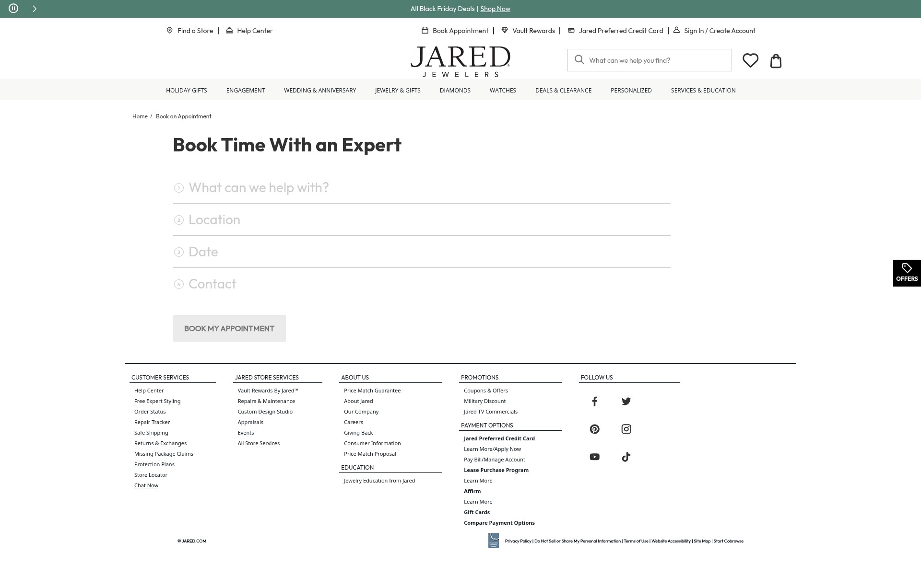The height and width of the screenshot is (564, 921).
Task: Open the Military Discount link
Action: 484,401
